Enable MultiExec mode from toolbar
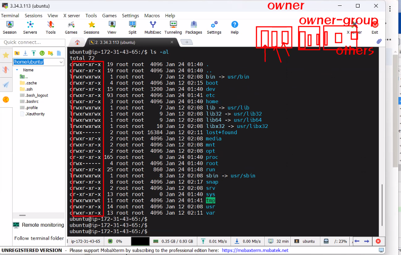 153,27
